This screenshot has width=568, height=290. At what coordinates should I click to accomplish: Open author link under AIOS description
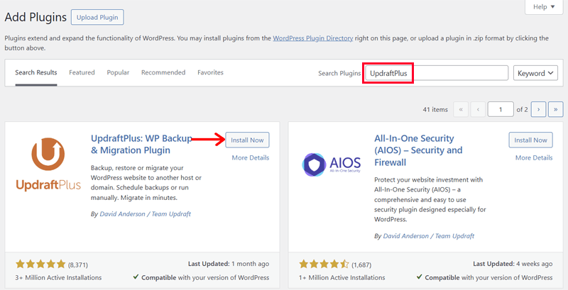[429, 236]
